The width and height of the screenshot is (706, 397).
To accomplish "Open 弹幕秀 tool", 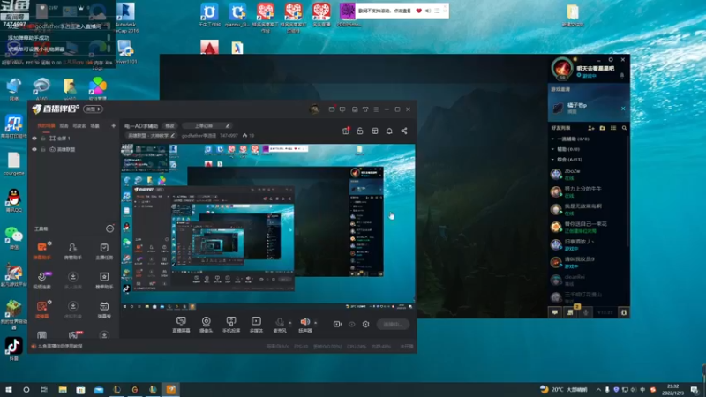I will [x=104, y=310].
